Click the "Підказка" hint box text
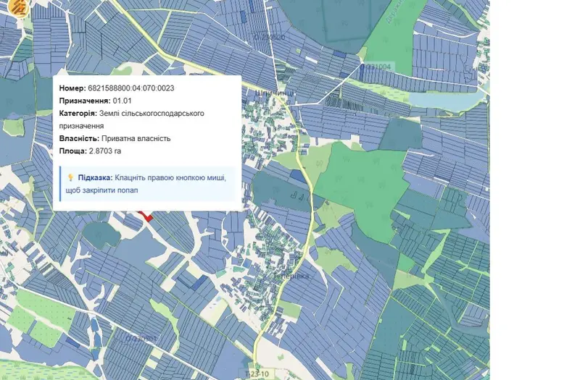 tap(146, 184)
